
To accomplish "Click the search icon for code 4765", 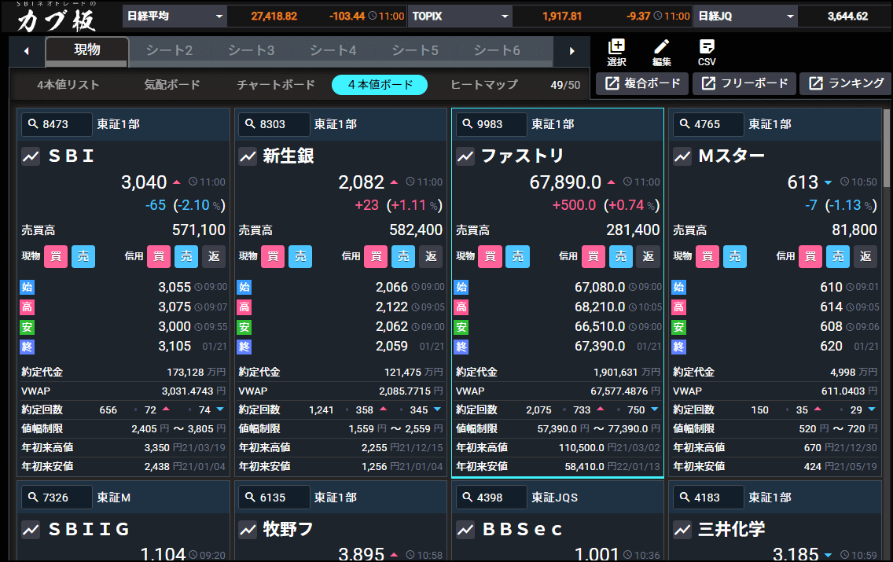I will (685, 123).
